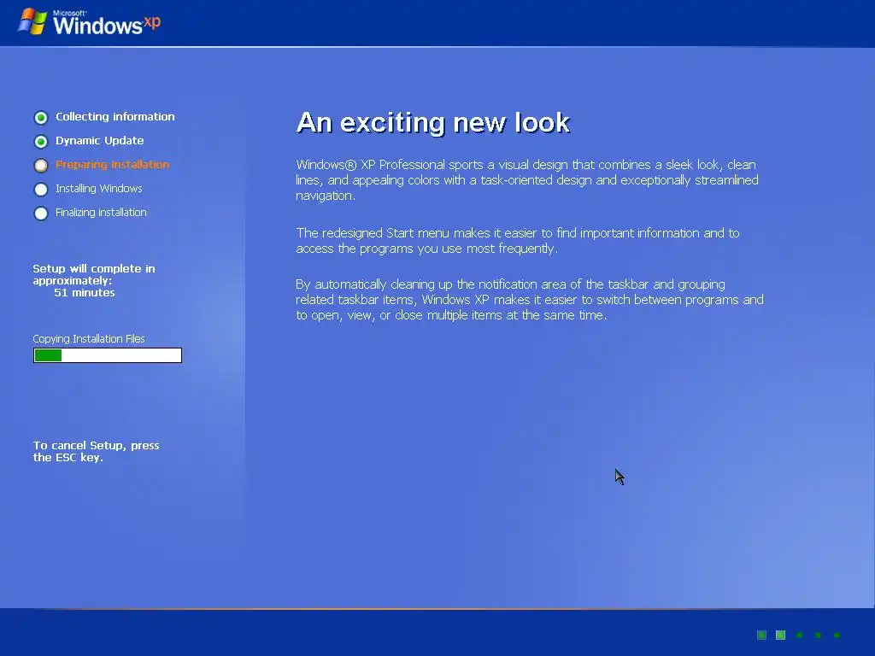Click the Finalizing installation pending step bullet

click(x=41, y=214)
